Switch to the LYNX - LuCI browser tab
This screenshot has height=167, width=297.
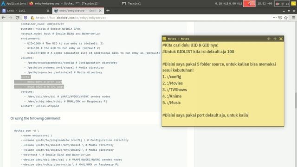(x=26, y=11)
